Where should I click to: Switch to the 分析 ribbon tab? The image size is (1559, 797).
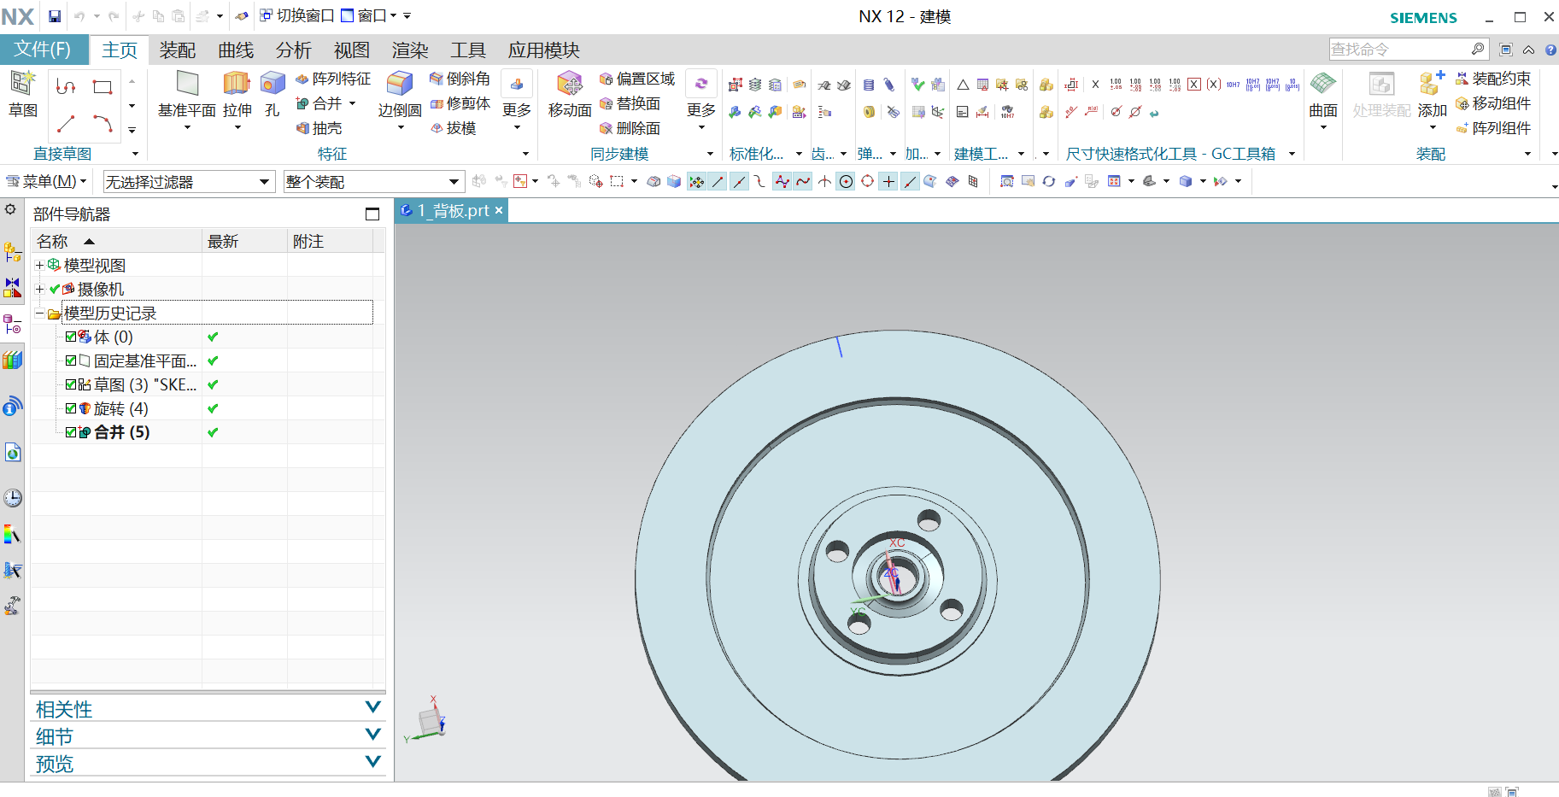pos(294,50)
